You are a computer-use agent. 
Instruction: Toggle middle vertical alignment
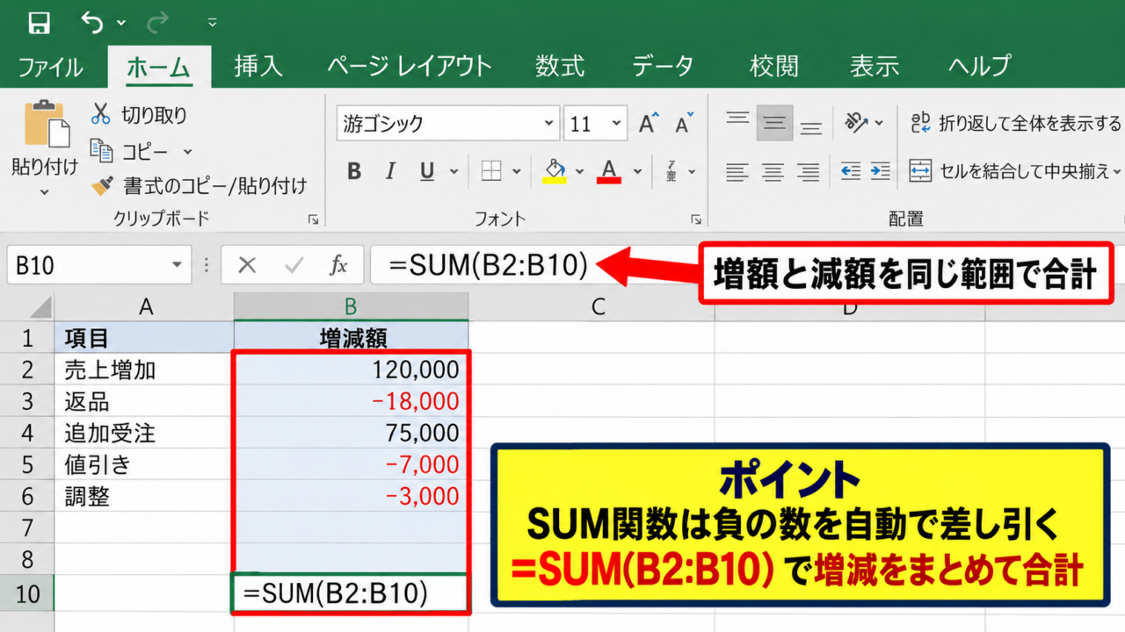coord(774,123)
